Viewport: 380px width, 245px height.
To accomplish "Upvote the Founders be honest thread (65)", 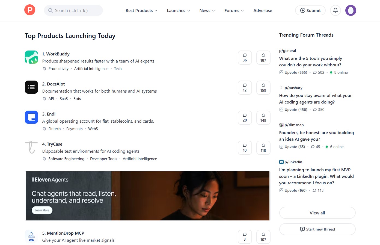I will click(292, 147).
